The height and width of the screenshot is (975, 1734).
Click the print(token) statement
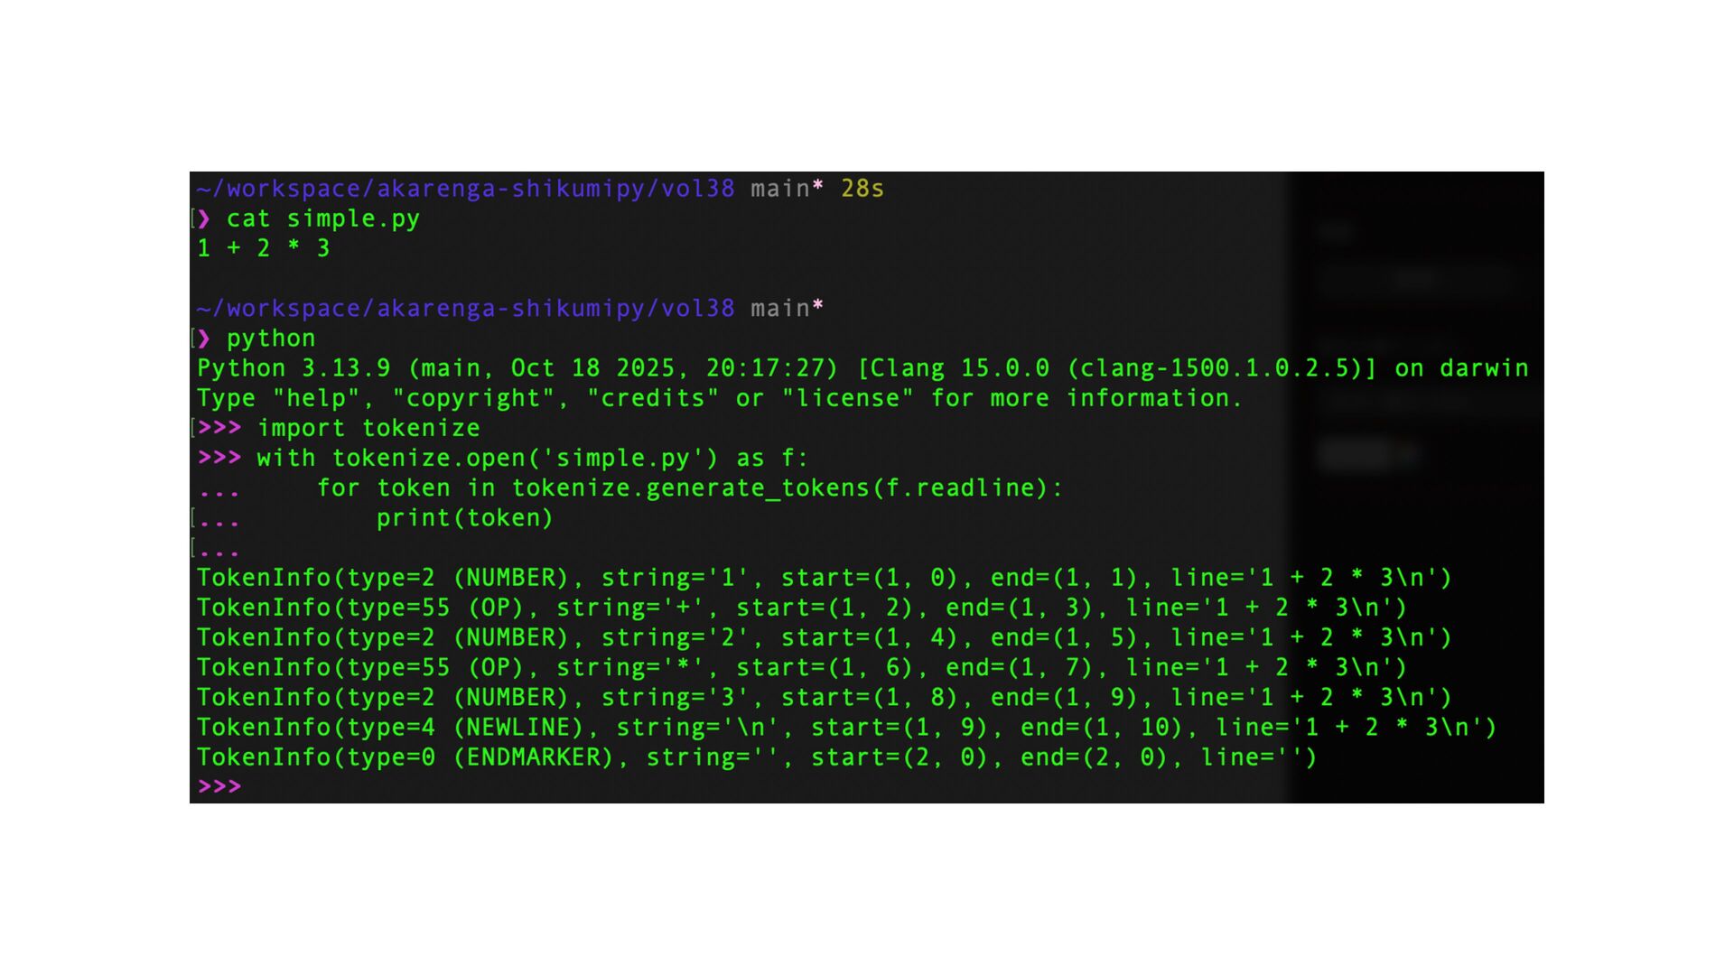[x=464, y=518]
